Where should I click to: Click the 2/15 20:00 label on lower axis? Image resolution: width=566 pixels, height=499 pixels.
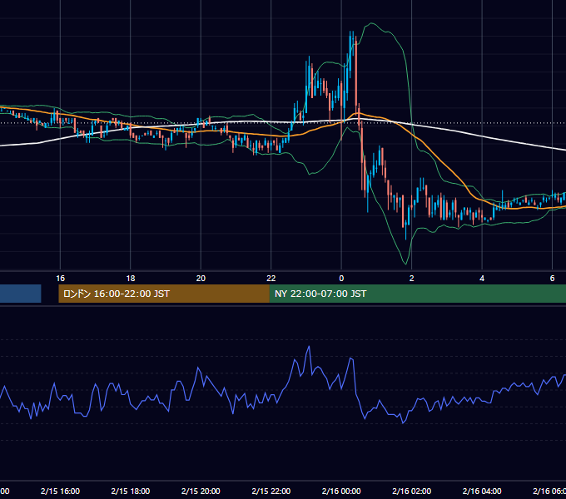click(x=201, y=491)
